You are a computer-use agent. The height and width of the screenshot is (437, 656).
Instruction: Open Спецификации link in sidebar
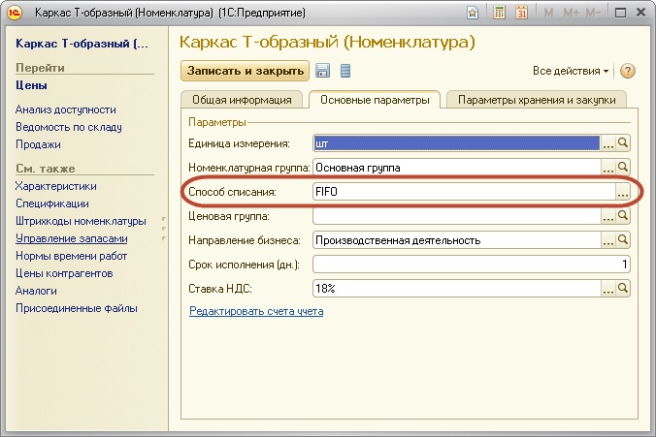(x=51, y=203)
